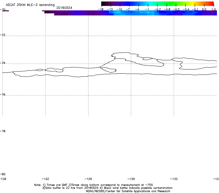The width and height of the screenshot is (219, 193).
Task: Click the -72 latitude label
Action: 3,35
